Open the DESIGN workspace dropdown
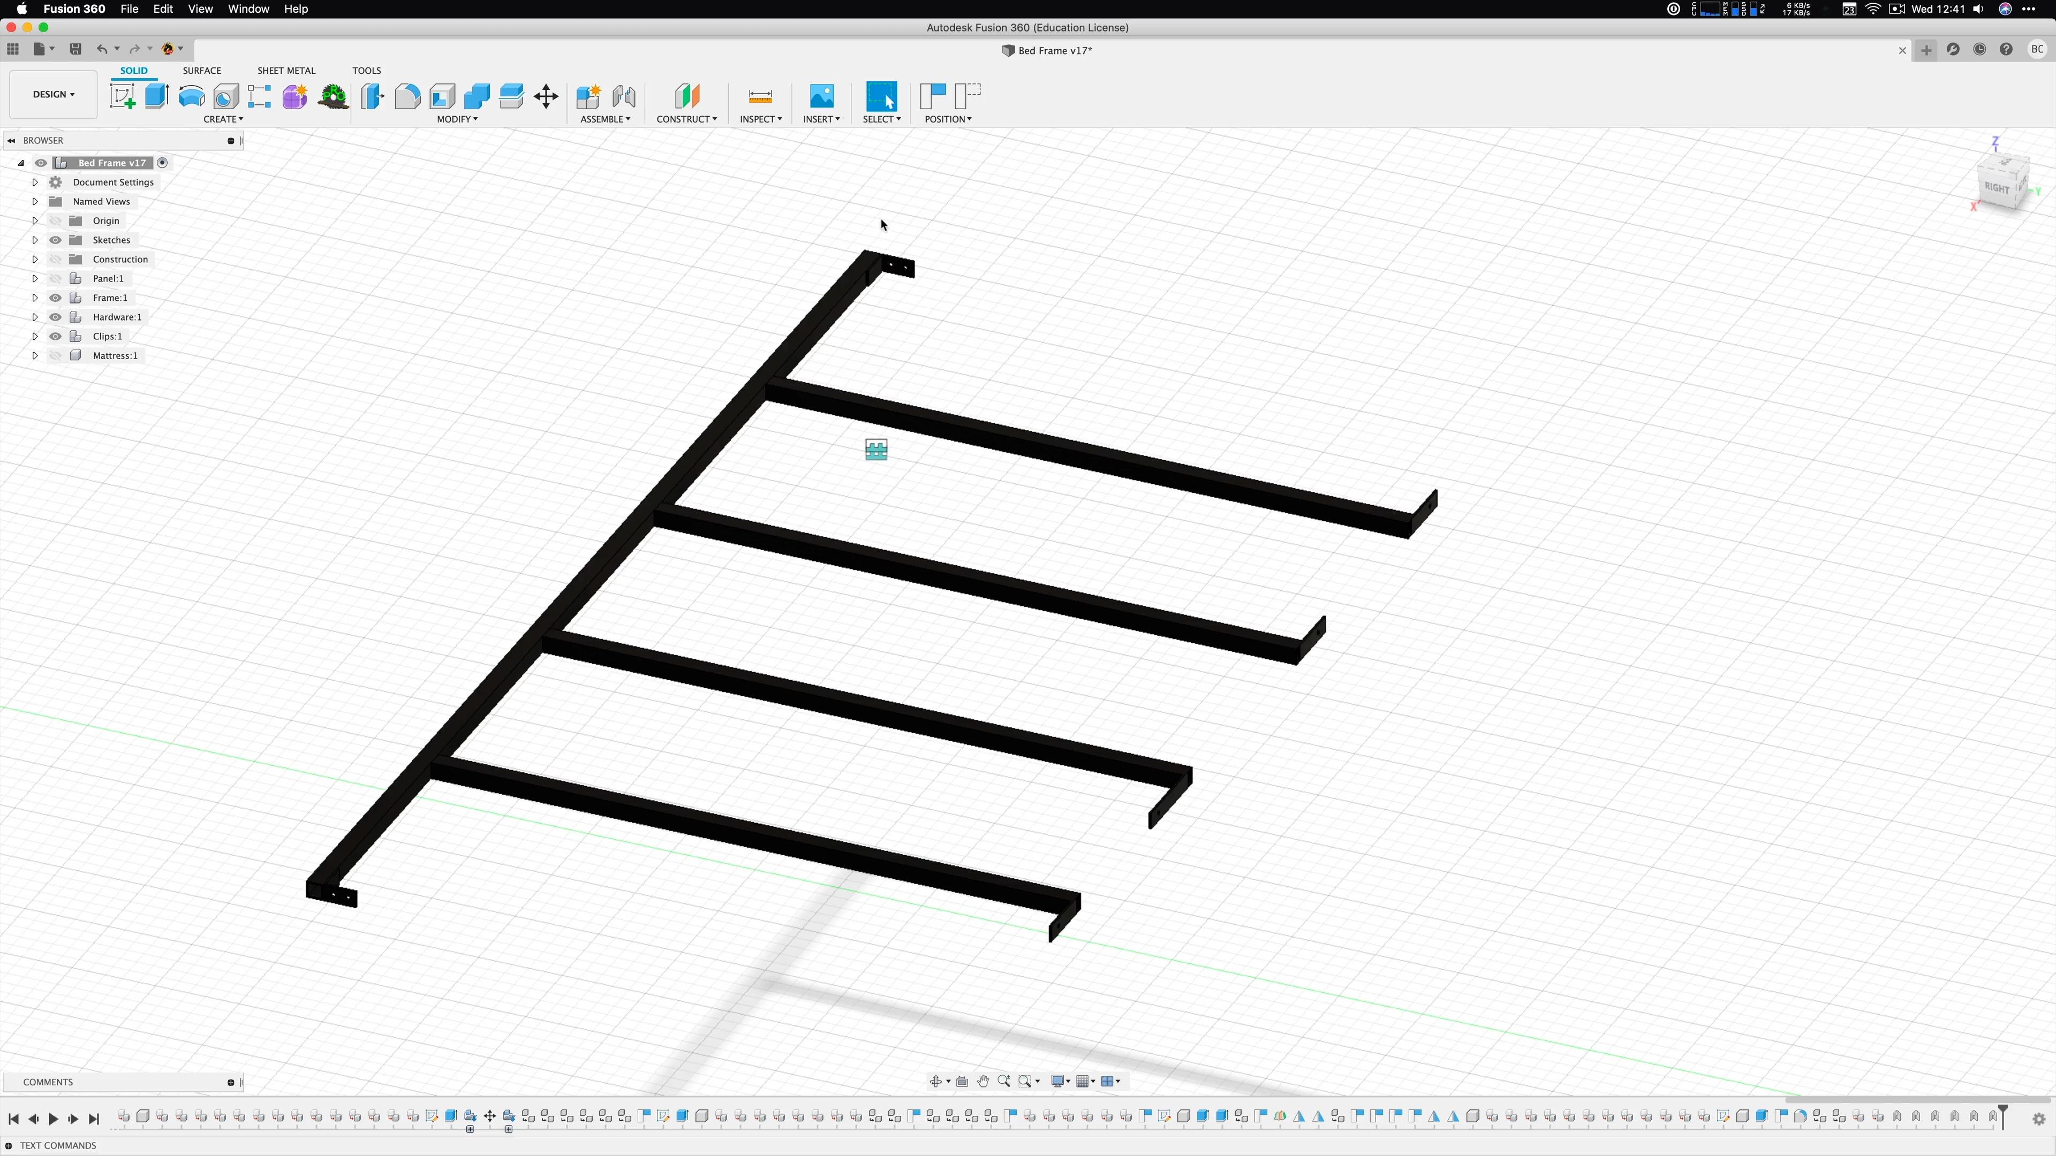2056x1156 pixels. tap(54, 94)
